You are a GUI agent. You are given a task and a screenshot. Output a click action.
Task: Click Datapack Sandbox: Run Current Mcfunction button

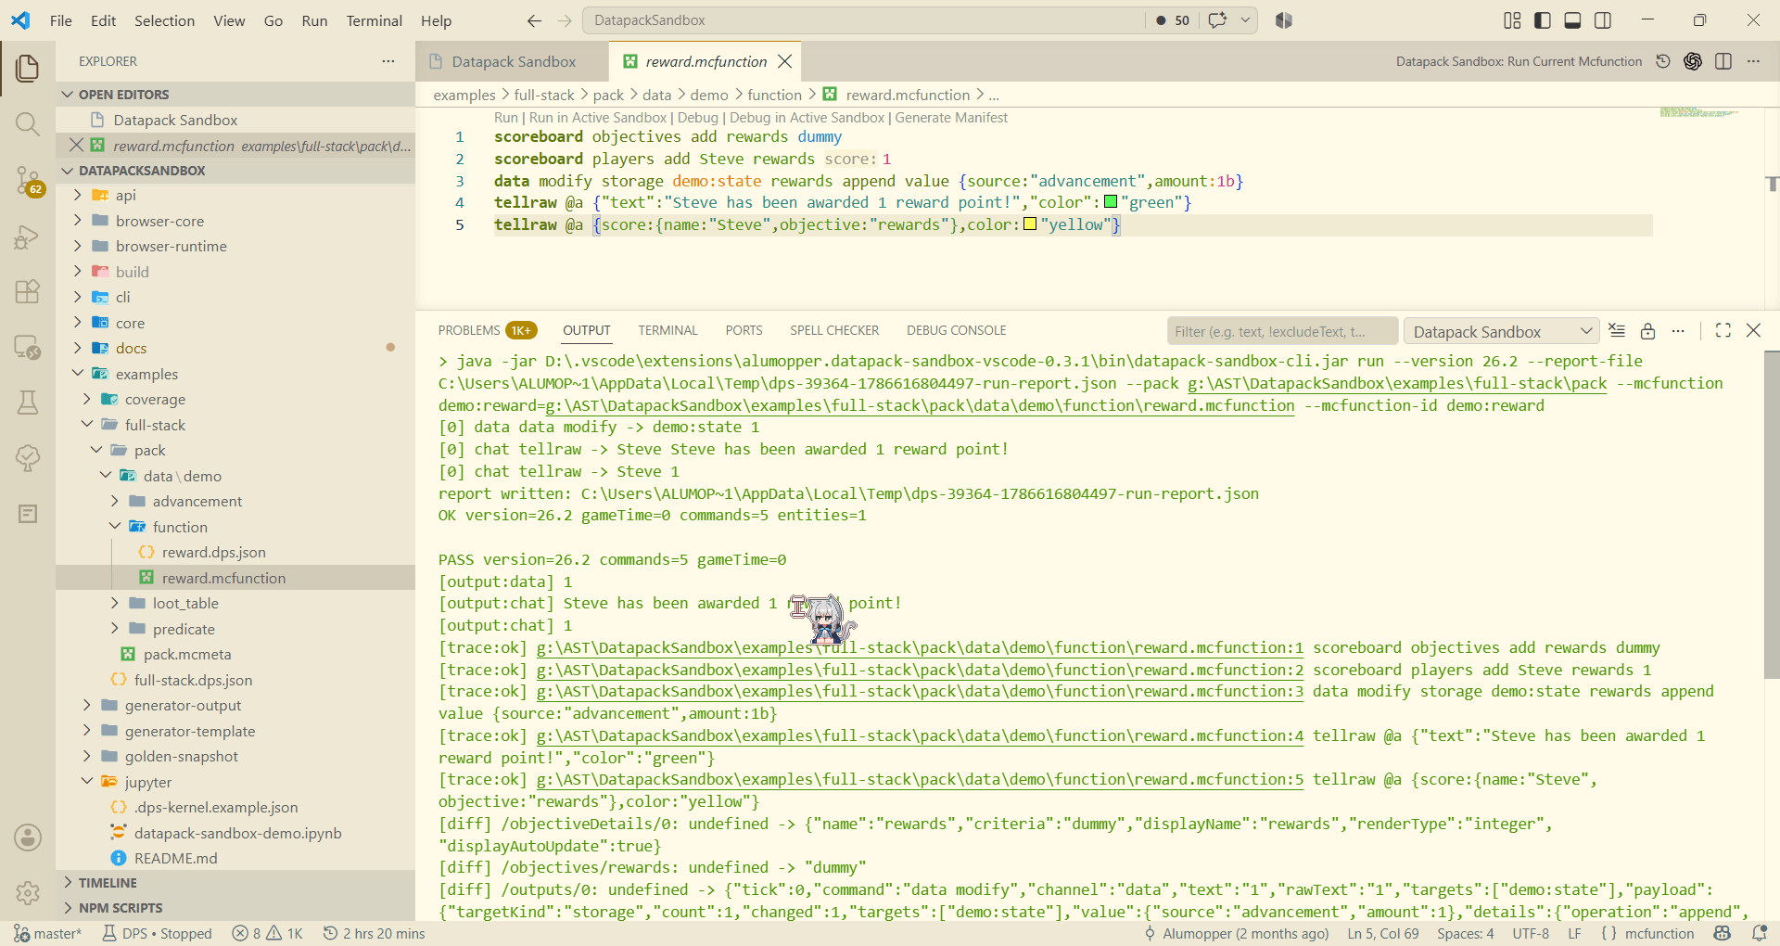(x=1519, y=61)
